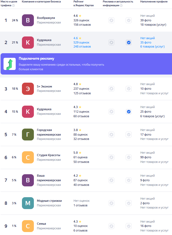Click the 'Рейтинг в Яндекс Картах' column header

click(84, 4)
